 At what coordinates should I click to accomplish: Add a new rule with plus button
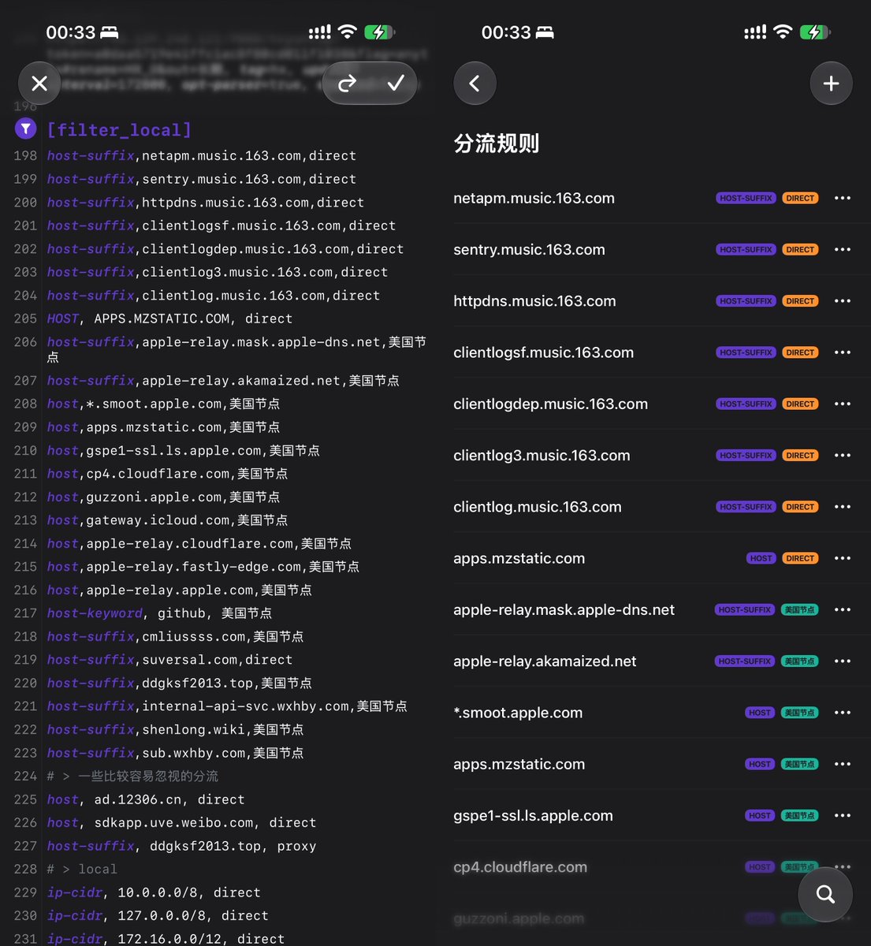pos(831,83)
